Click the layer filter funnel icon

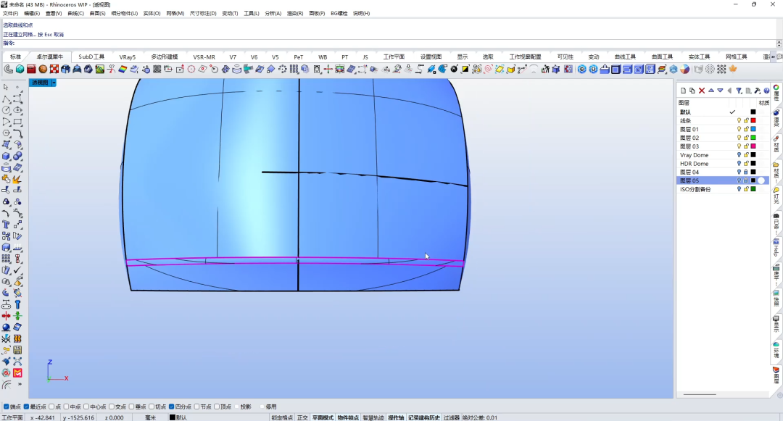(x=739, y=91)
